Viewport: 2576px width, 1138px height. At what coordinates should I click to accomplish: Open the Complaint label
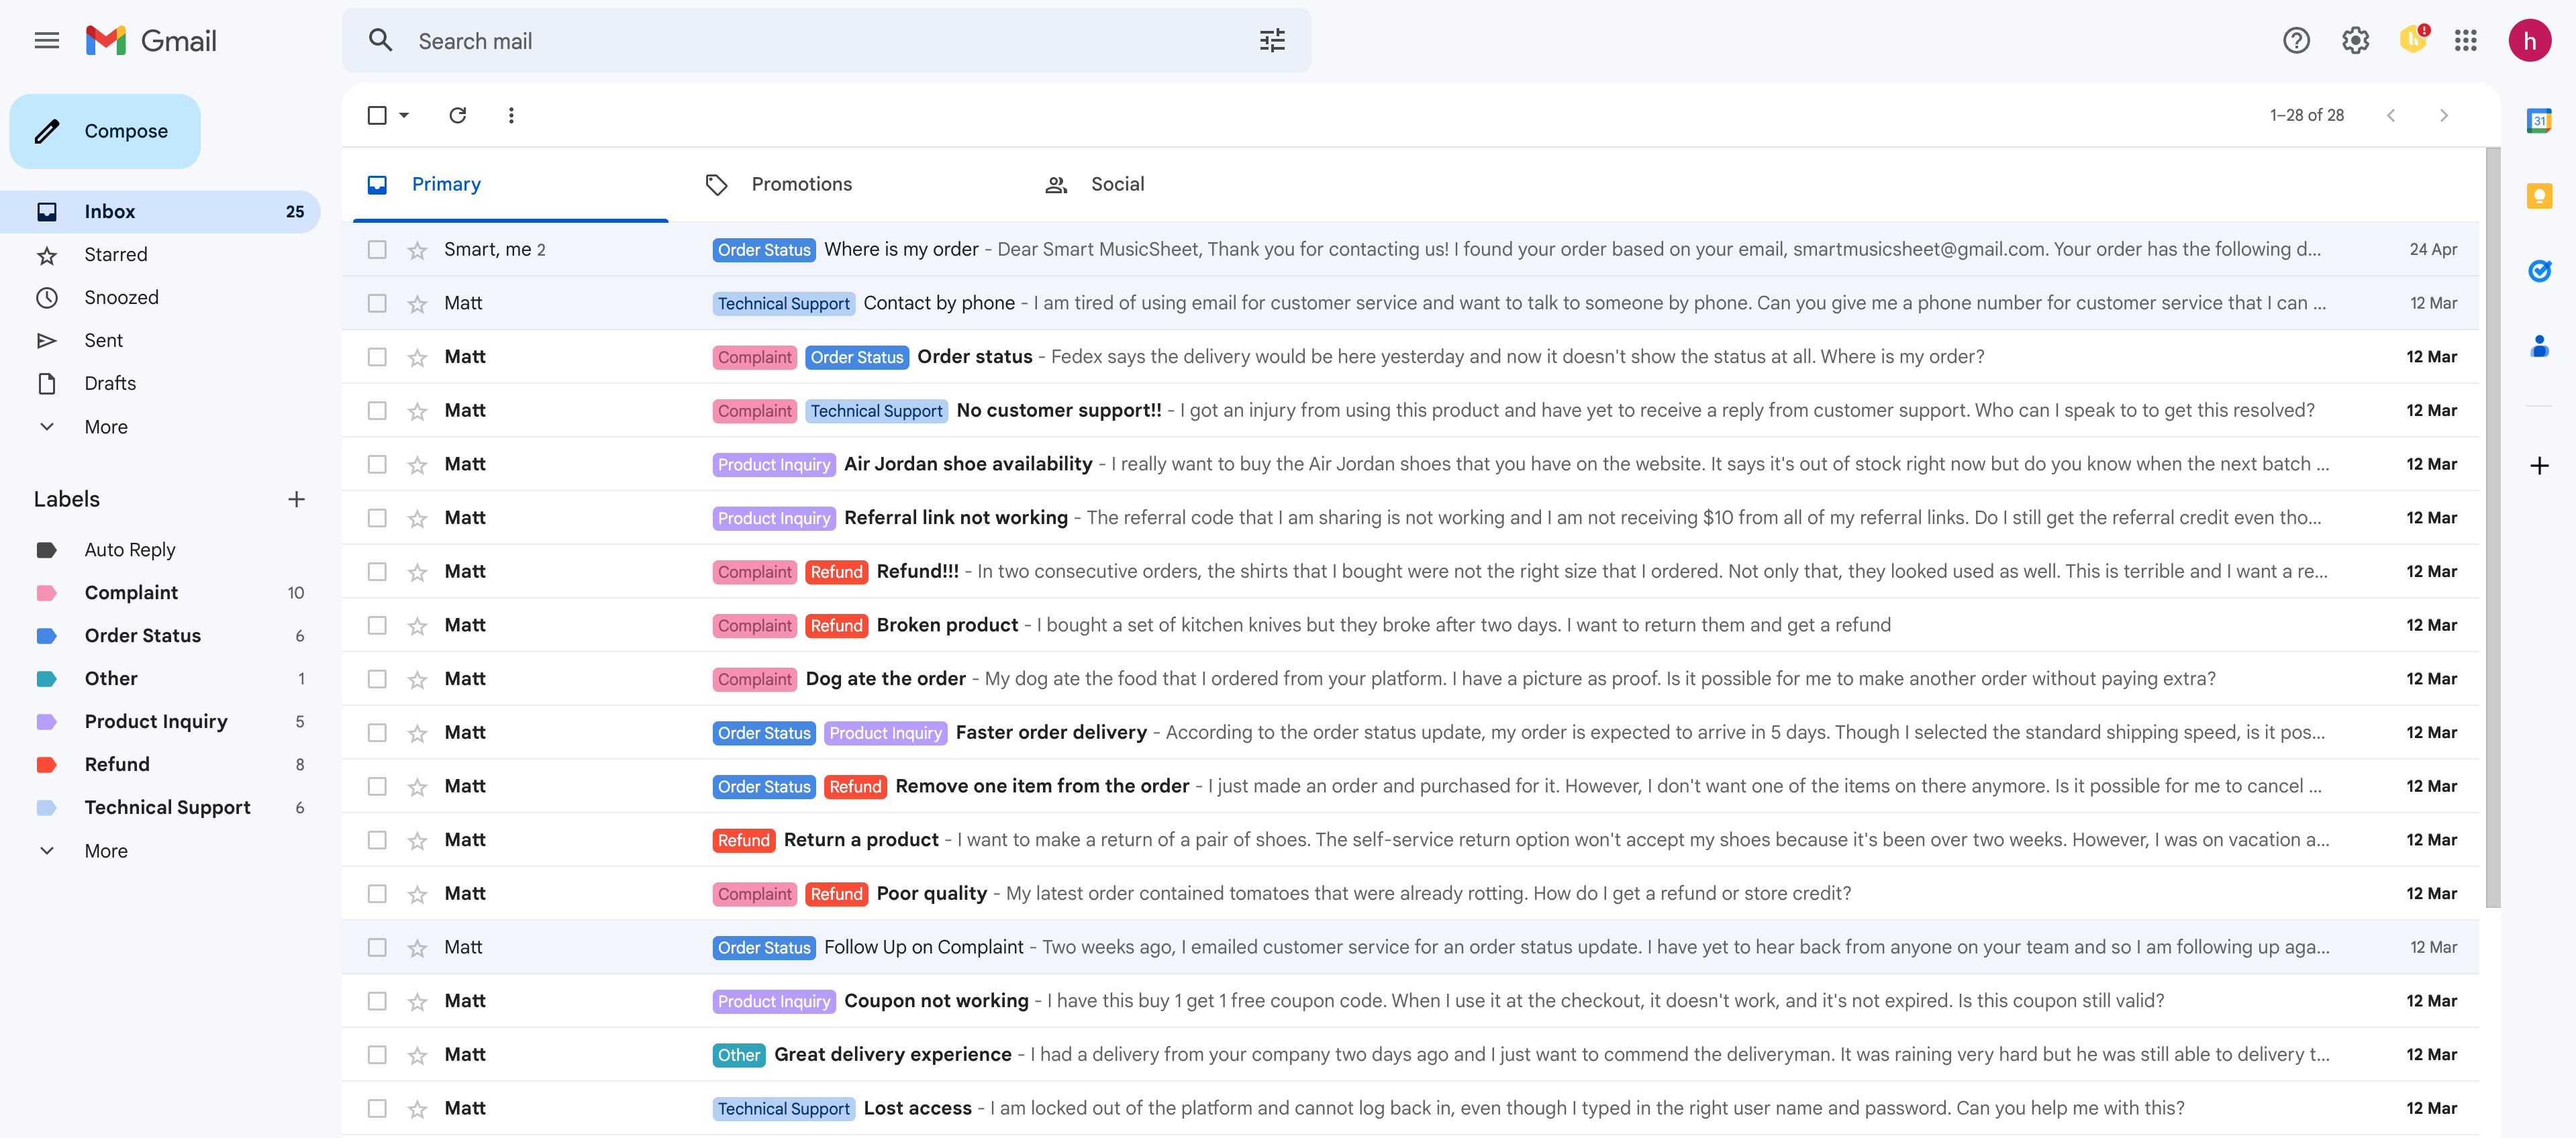pos(131,593)
